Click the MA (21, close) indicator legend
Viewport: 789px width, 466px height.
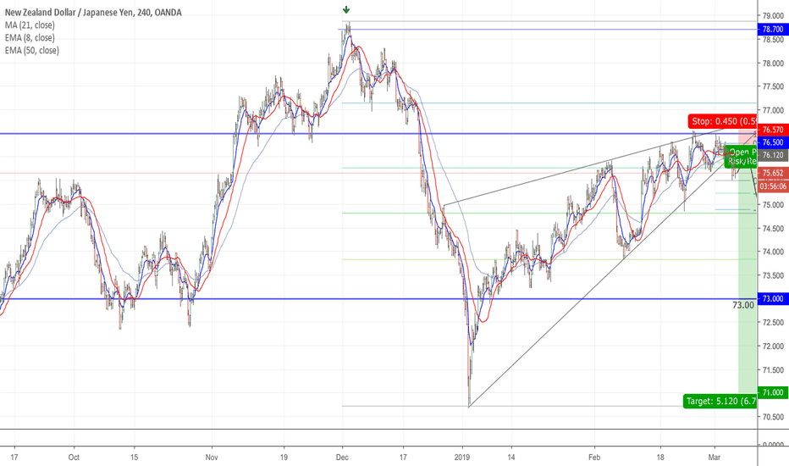click(30, 25)
